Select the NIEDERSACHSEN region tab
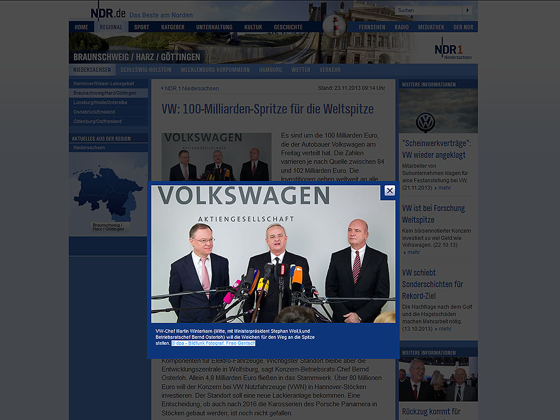 (x=92, y=70)
